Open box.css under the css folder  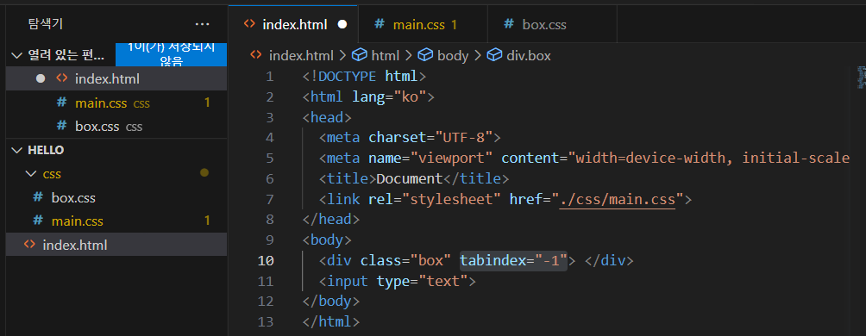coord(116,197)
